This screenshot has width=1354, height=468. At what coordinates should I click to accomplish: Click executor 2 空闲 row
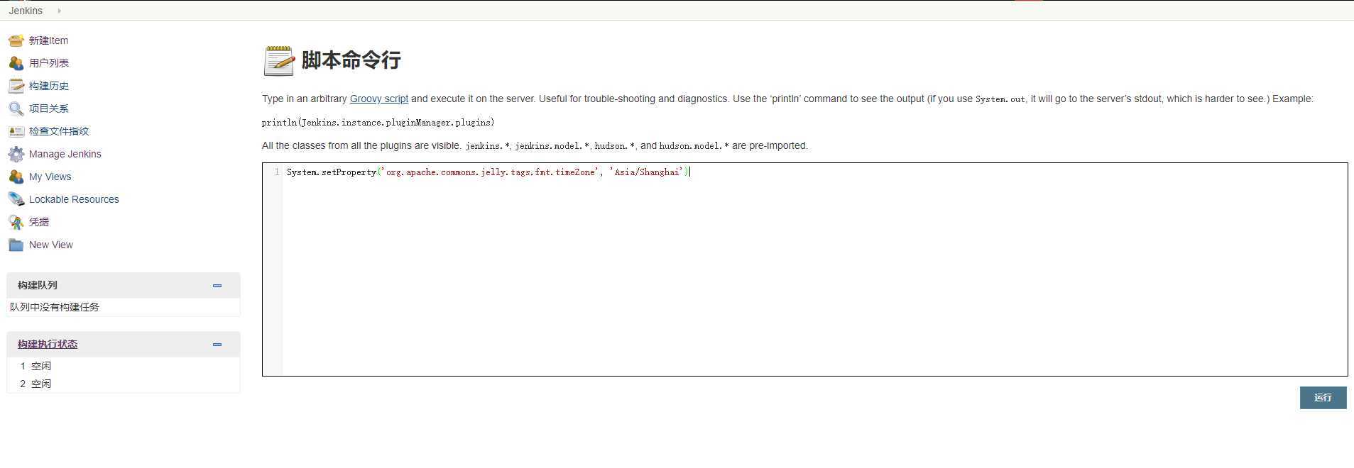[124, 384]
